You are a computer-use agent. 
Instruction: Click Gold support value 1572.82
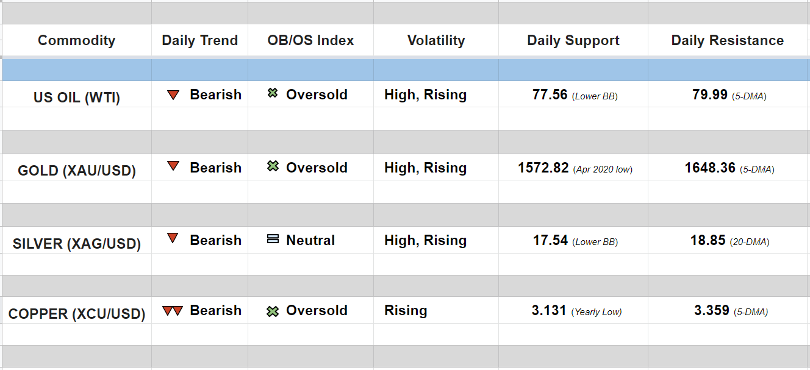pyautogui.click(x=543, y=168)
